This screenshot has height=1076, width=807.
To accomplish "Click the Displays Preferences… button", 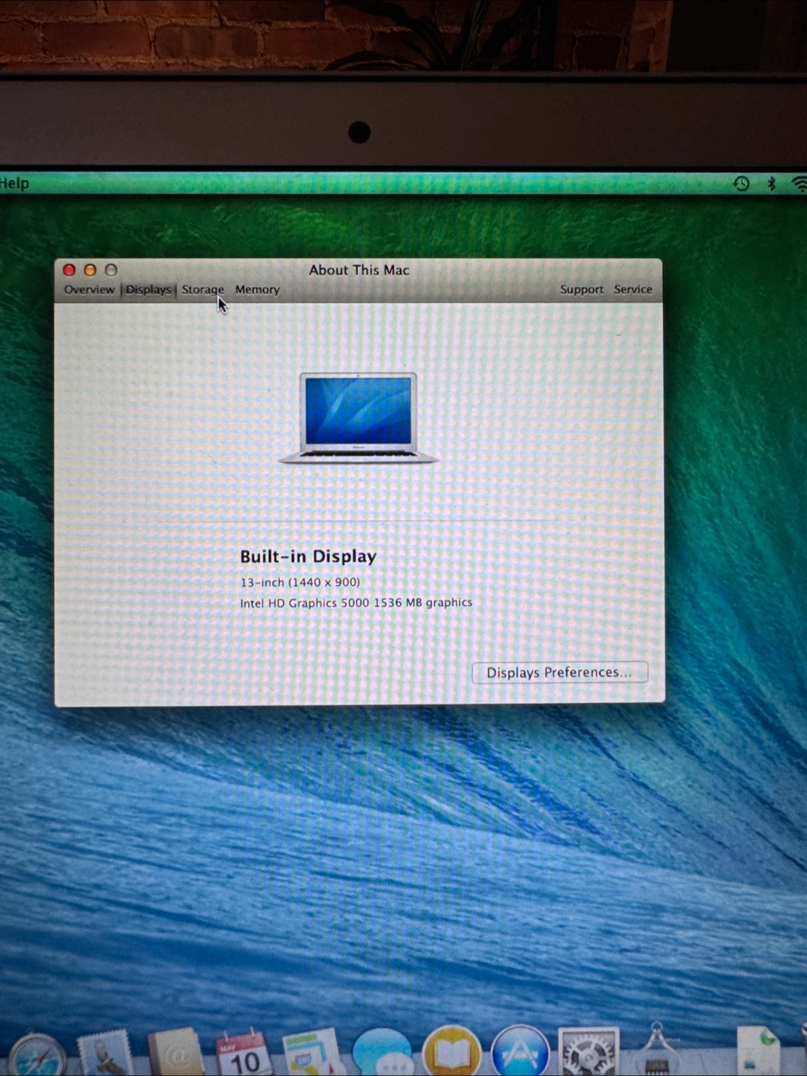I will tap(560, 672).
